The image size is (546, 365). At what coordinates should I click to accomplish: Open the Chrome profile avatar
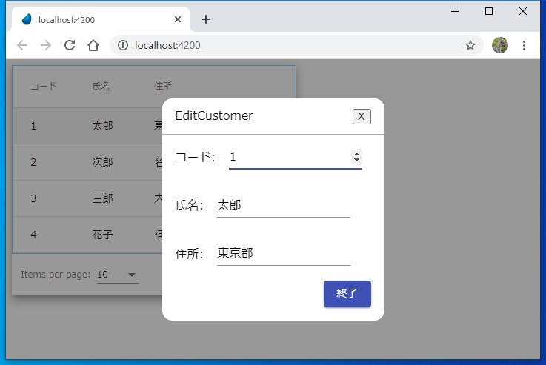click(500, 45)
